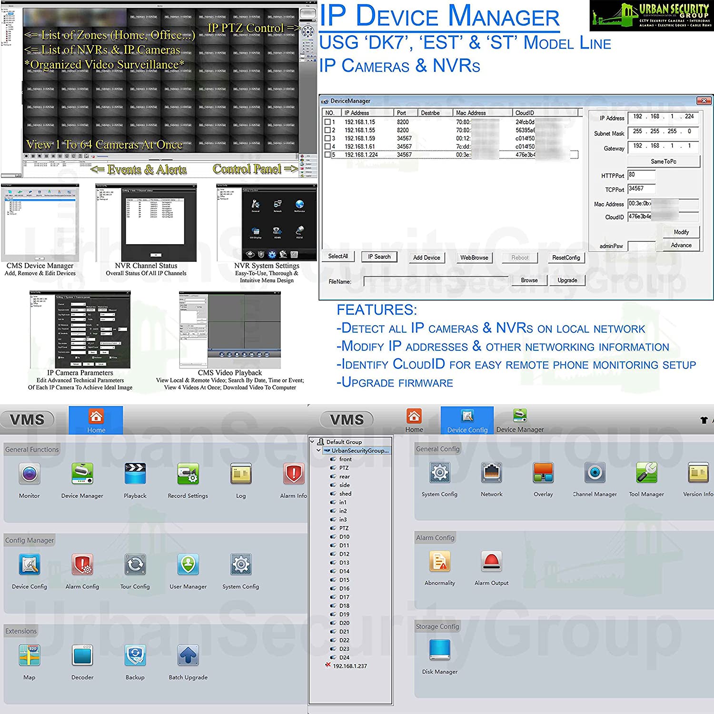Open Channel Manager icon
The height and width of the screenshot is (714, 714).
coord(595,473)
